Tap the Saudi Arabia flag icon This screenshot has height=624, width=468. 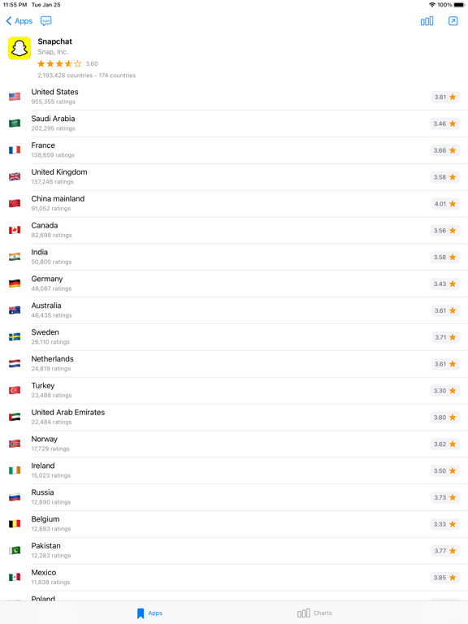(15, 123)
